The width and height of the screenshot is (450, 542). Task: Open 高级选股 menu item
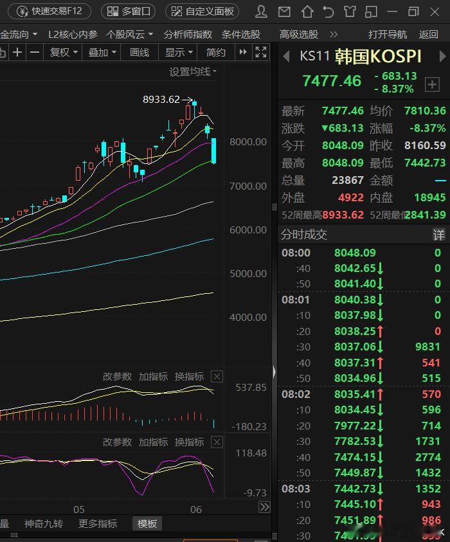(299, 35)
